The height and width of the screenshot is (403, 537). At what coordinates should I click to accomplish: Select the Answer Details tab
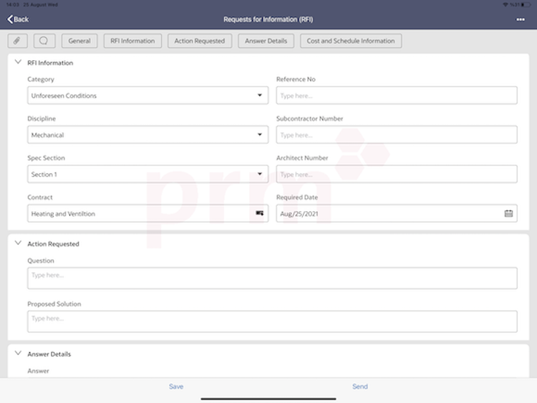266,41
